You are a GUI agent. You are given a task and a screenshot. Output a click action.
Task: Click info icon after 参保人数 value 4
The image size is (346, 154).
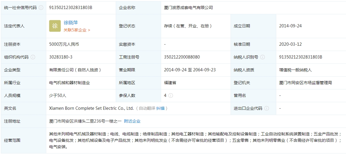coord(171,95)
